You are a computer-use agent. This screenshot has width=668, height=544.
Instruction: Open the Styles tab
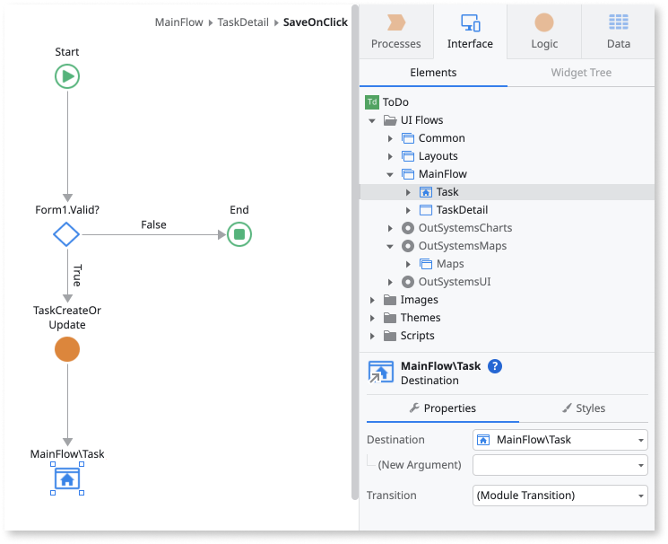click(x=584, y=408)
